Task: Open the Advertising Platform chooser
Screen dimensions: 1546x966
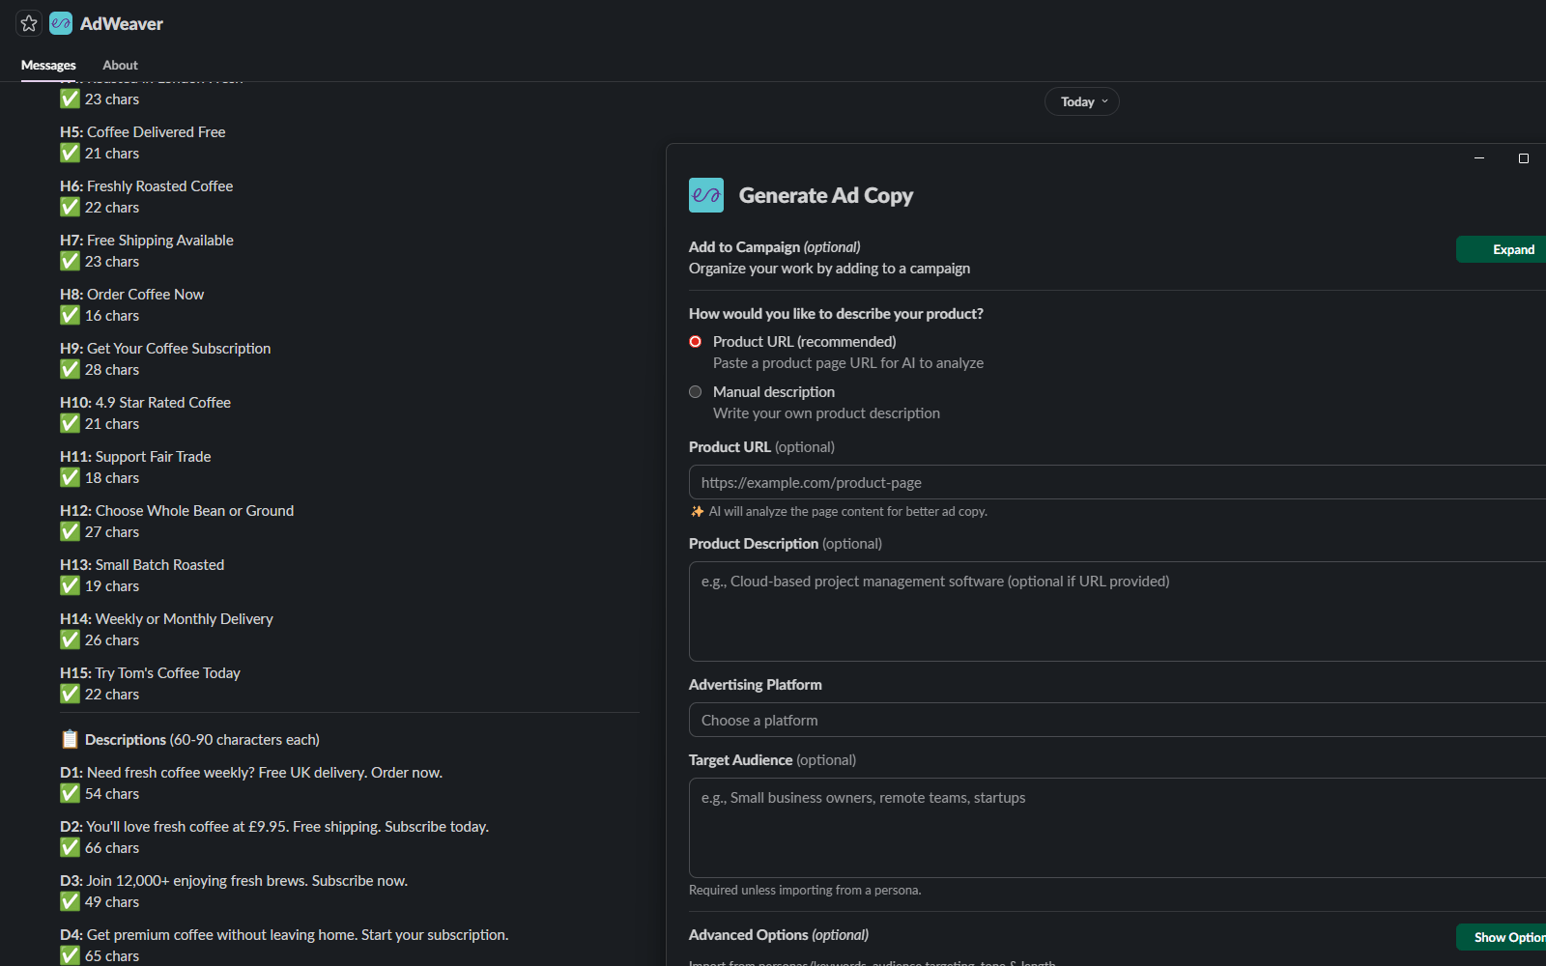Action: tap(1111, 719)
